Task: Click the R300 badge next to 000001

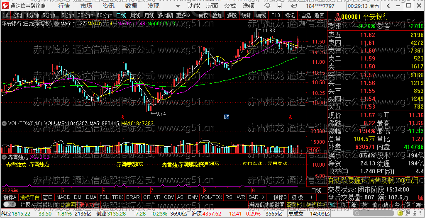Action: coord(337,17)
